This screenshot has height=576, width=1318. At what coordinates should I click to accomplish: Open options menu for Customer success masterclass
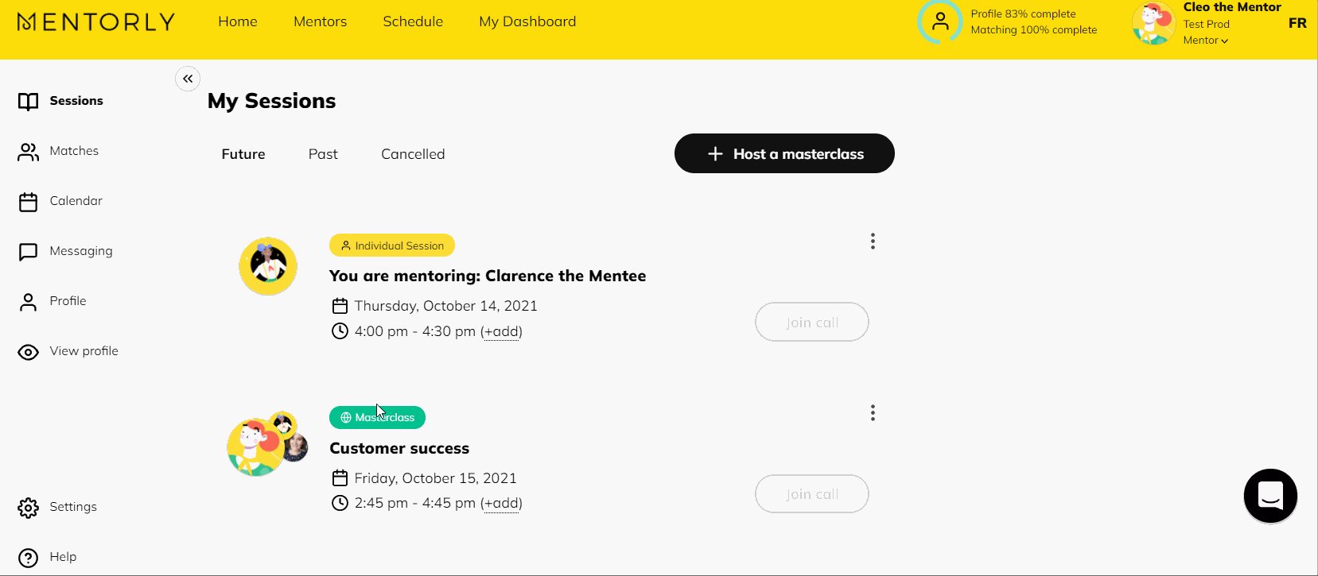(x=873, y=413)
